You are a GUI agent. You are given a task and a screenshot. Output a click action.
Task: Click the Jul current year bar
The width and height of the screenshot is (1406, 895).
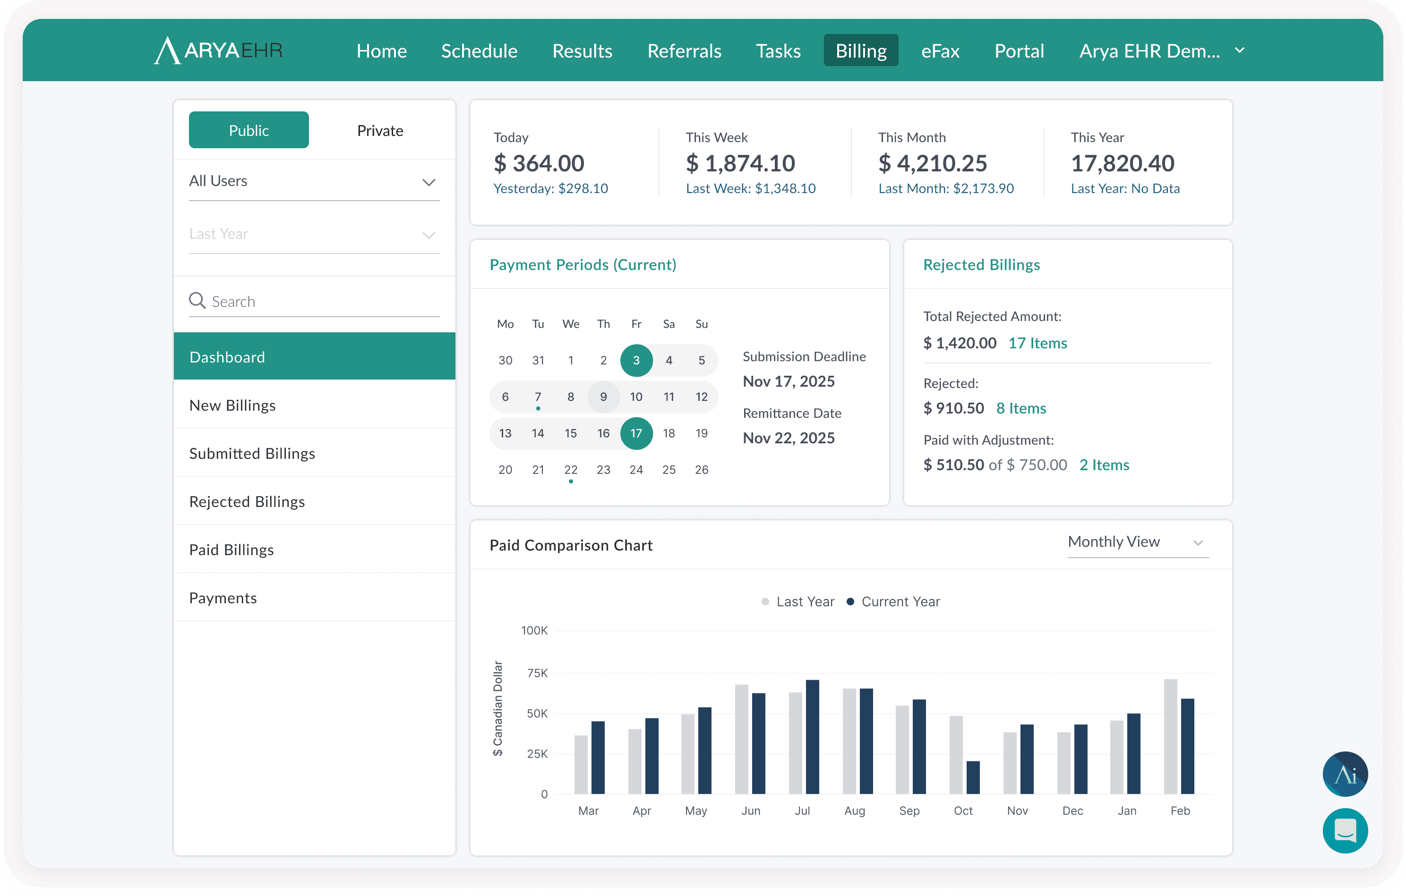[812, 737]
